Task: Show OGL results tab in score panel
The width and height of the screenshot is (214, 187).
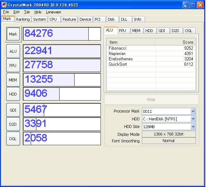Action: pos(189,30)
